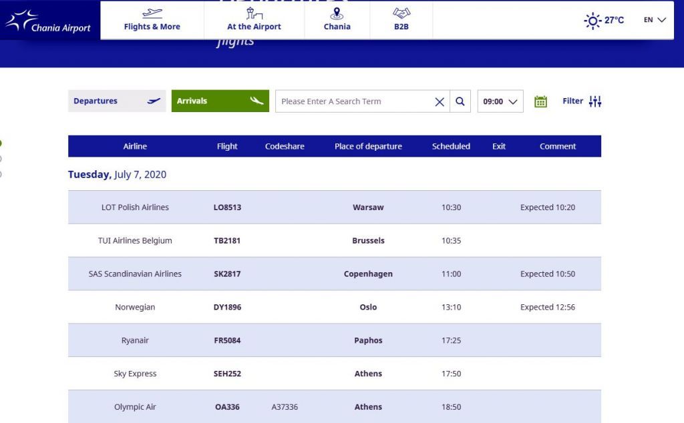Open the green calendar date picker
Screen dimensions: 684x423
[x=540, y=101]
